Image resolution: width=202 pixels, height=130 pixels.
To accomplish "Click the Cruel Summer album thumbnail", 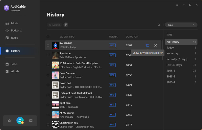I will 55,75.
